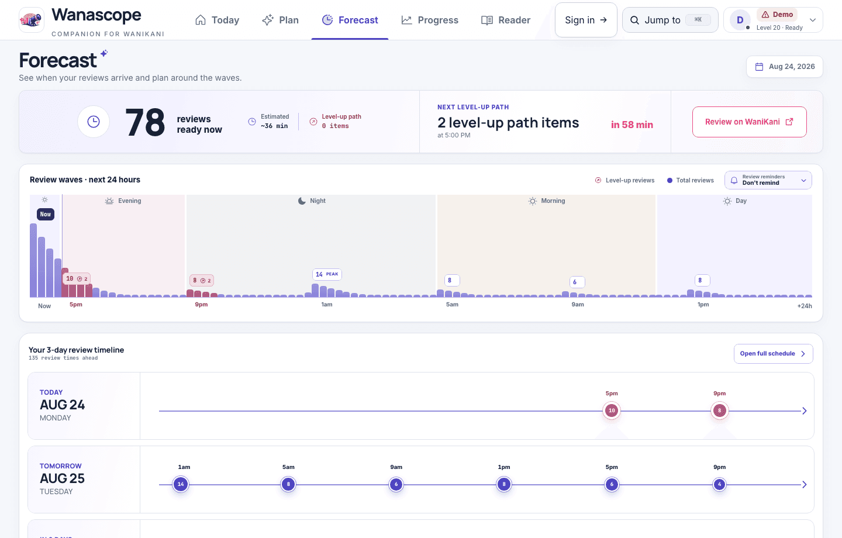This screenshot has width=842, height=538.
Task: Advance today's timeline with right arrow
Action: (805, 411)
